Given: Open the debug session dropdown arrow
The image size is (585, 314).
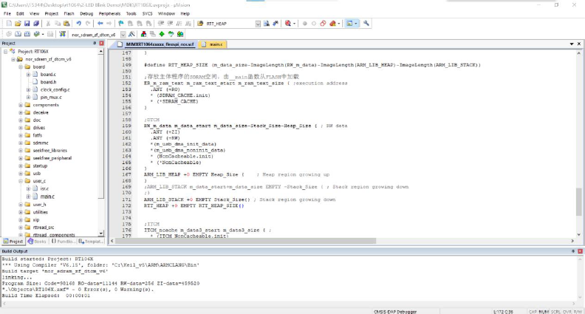Looking at the screenshot, I should coord(295,24).
